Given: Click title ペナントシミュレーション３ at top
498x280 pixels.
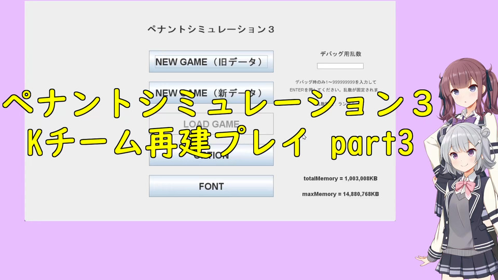Looking at the screenshot, I should point(211,30).
